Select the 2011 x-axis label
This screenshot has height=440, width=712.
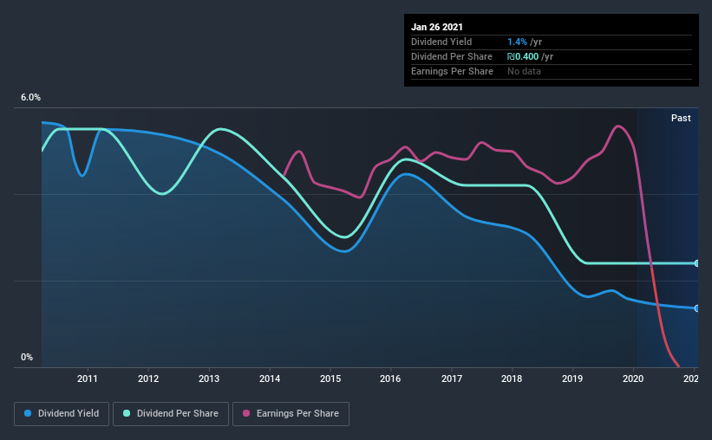tap(88, 379)
